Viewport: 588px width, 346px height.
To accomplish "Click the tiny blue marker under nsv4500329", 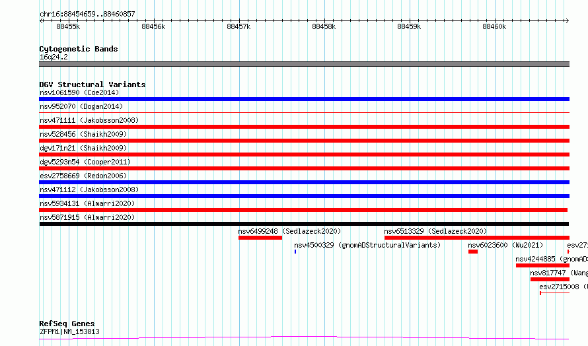I will click(295, 252).
